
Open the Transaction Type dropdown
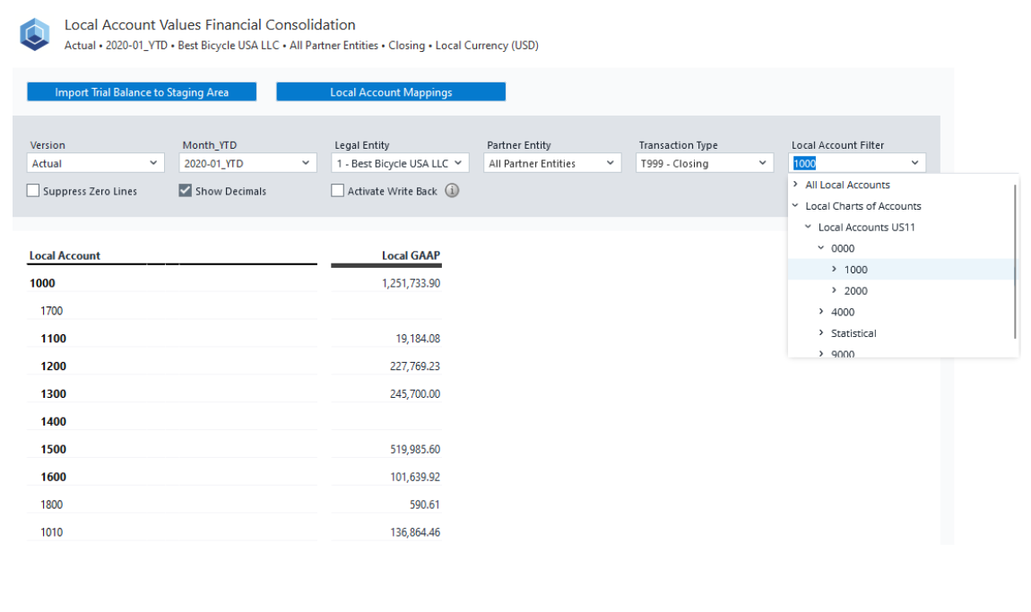click(705, 163)
